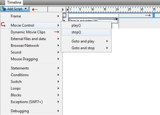The image size is (160, 115).
Task: Click the Timeline panel grip icon
Action: (2, 2)
